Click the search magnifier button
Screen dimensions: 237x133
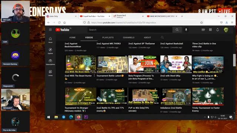pos(177,30)
